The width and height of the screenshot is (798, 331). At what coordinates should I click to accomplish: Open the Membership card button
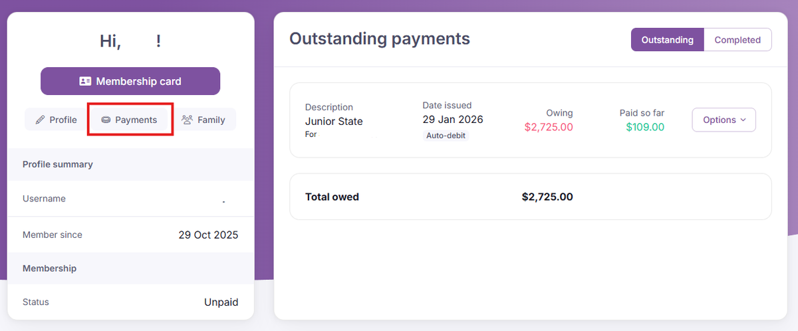[x=130, y=81]
